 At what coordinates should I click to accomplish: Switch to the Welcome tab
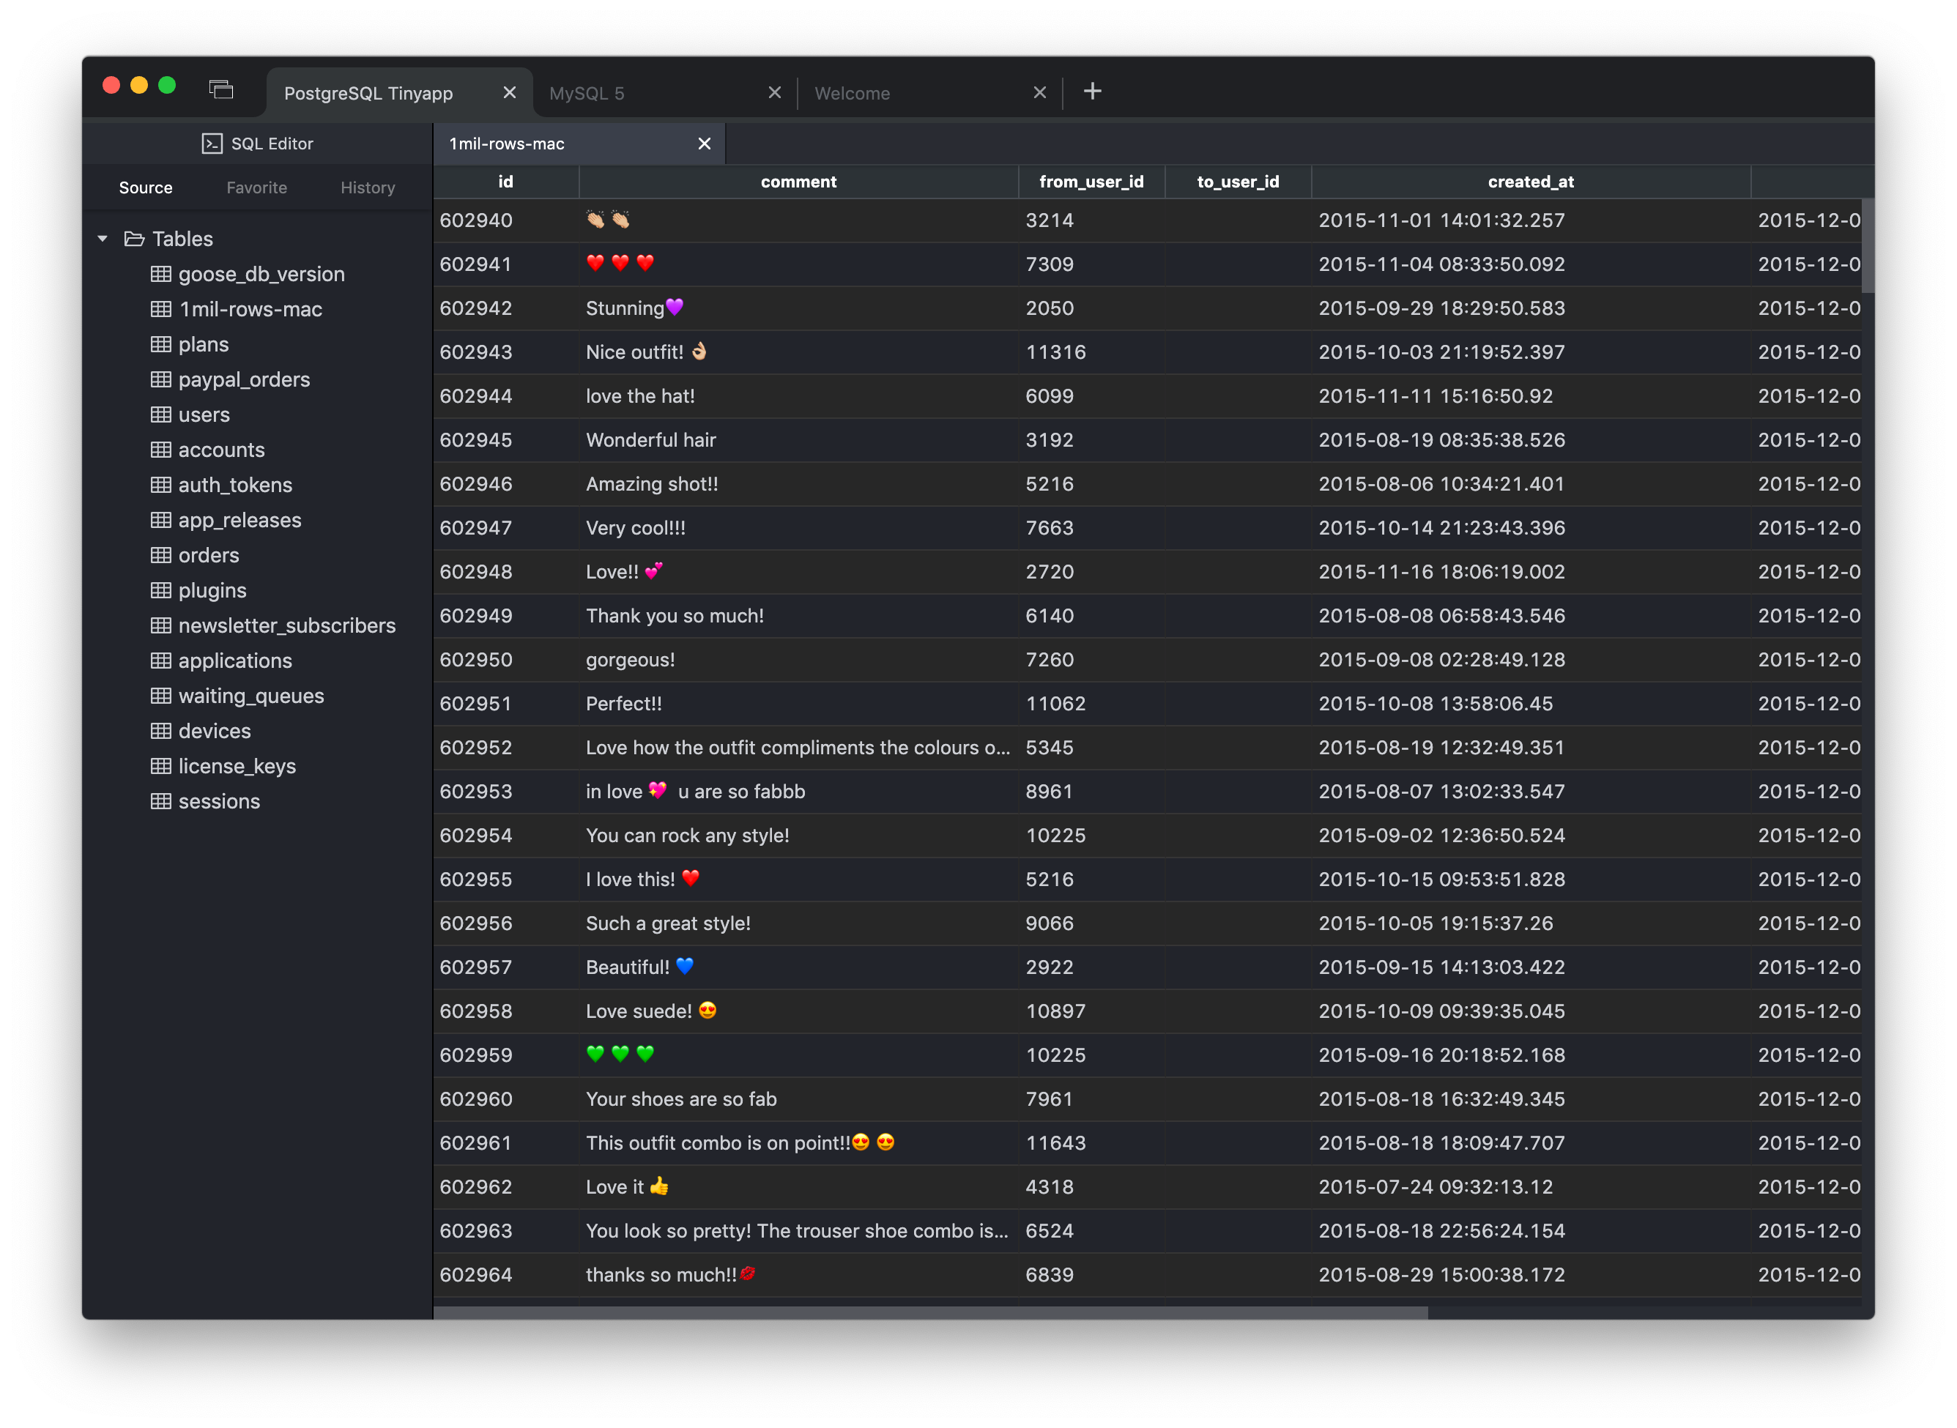click(853, 92)
